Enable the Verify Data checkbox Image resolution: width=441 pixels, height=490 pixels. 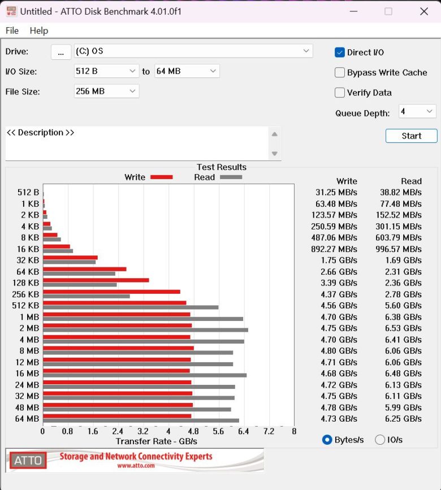(x=340, y=93)
